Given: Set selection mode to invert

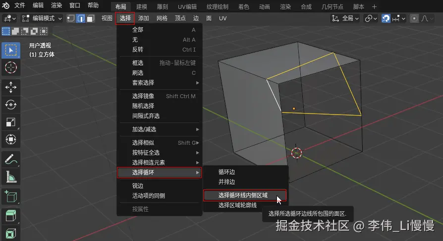Looking at the screenshot, I should (34, 31).
